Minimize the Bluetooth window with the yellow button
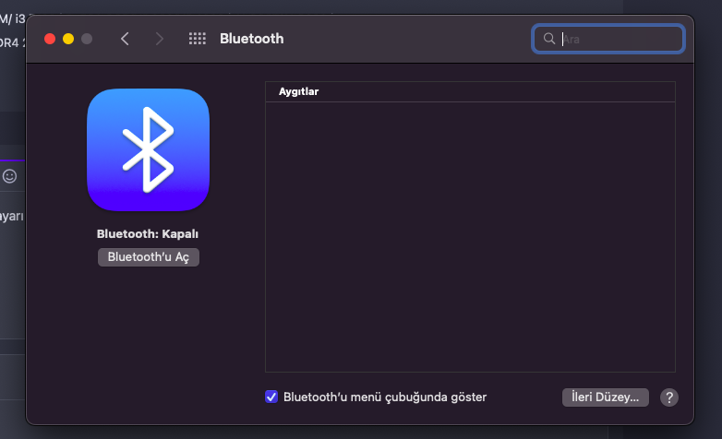The height and width of the screenshot is (439, 722). pos(68,39)
